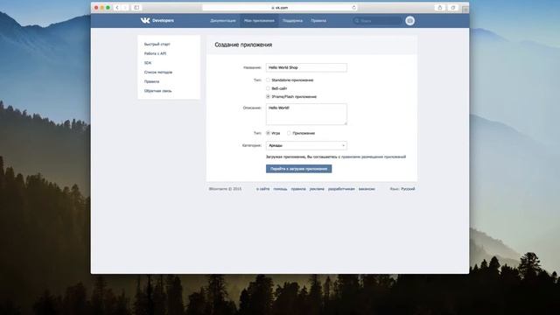Focus the Safari address bar vk.com
560x315 pixels.
tap(280, 8)
